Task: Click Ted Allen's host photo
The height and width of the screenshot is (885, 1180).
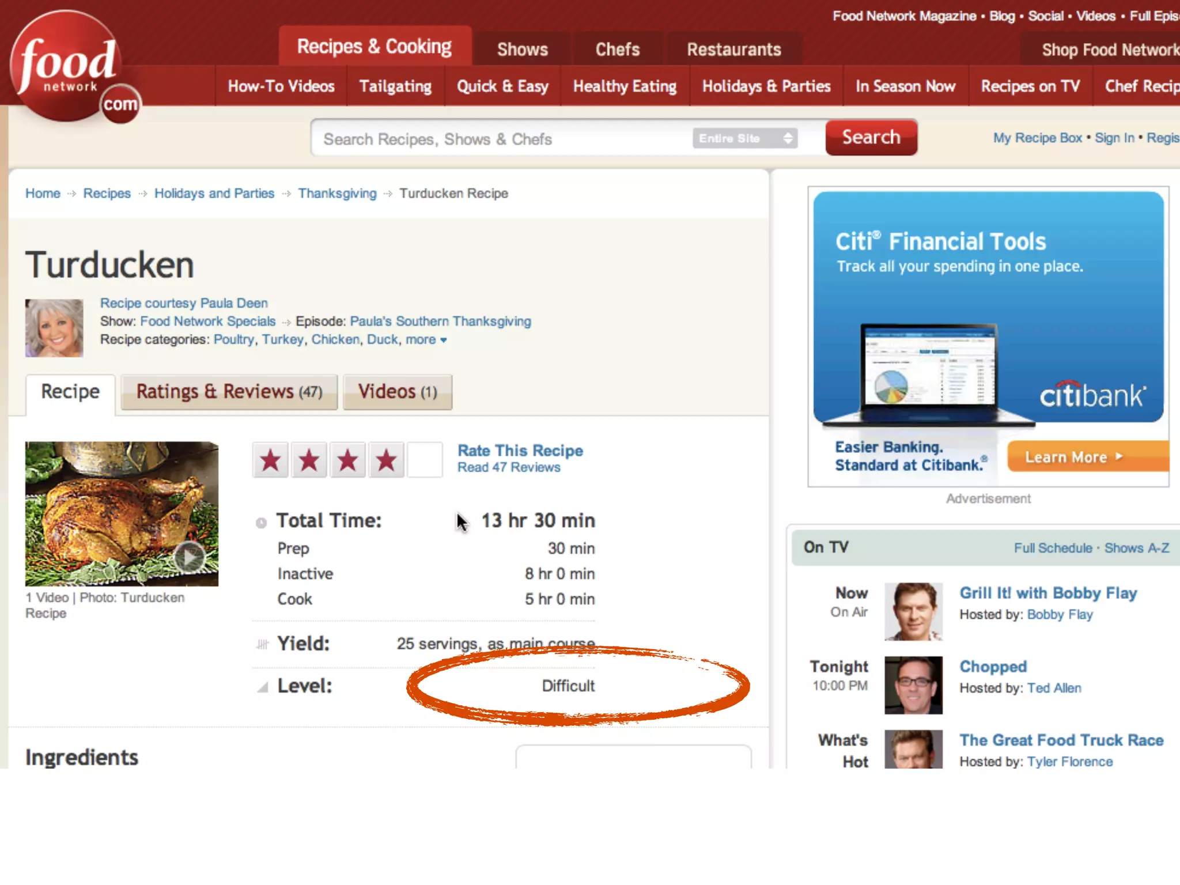Action: pyautogui.click(x=913, y=685)
